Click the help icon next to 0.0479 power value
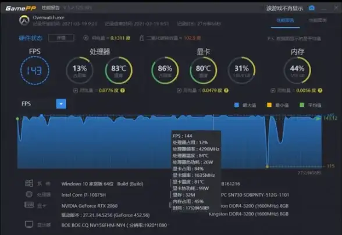The width and height of the screenshot is (342, 235). point(226,90)
